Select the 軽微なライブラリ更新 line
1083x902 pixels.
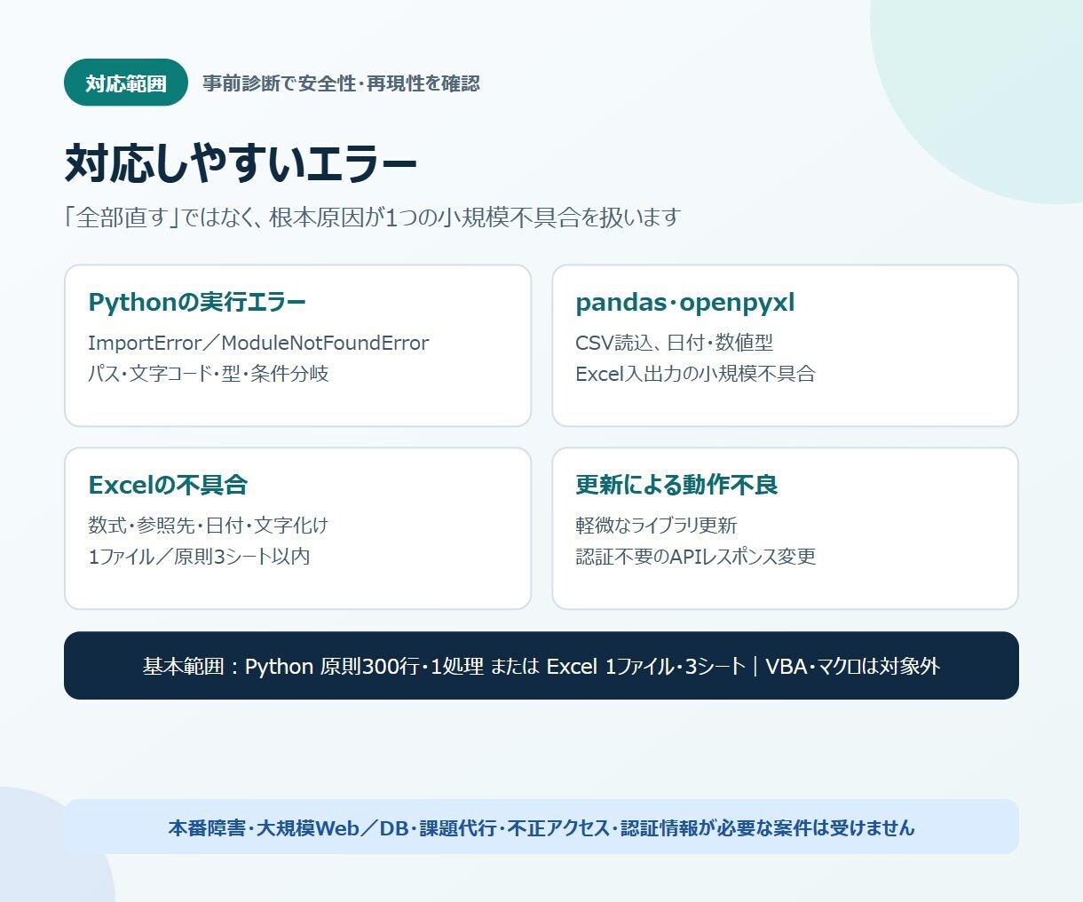point(656,526)
